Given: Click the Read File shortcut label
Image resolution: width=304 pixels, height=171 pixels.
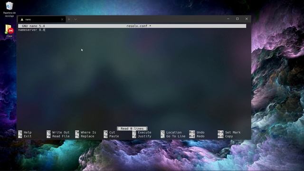Looking at the screenshot, I should (x=61, y=136).
